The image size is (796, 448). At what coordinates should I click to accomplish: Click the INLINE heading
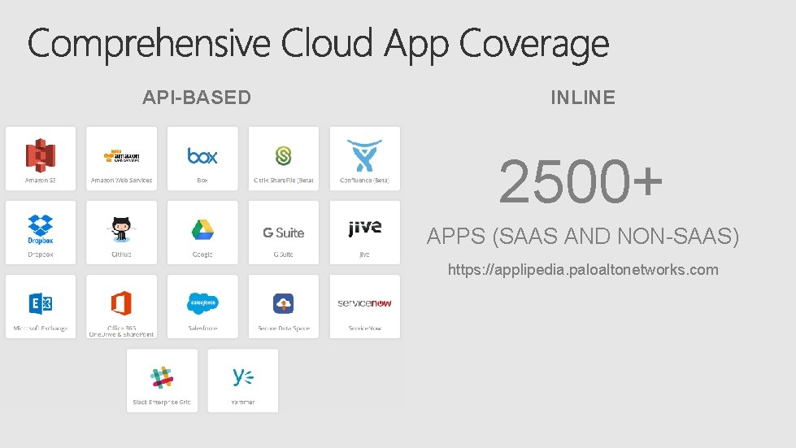583,97
